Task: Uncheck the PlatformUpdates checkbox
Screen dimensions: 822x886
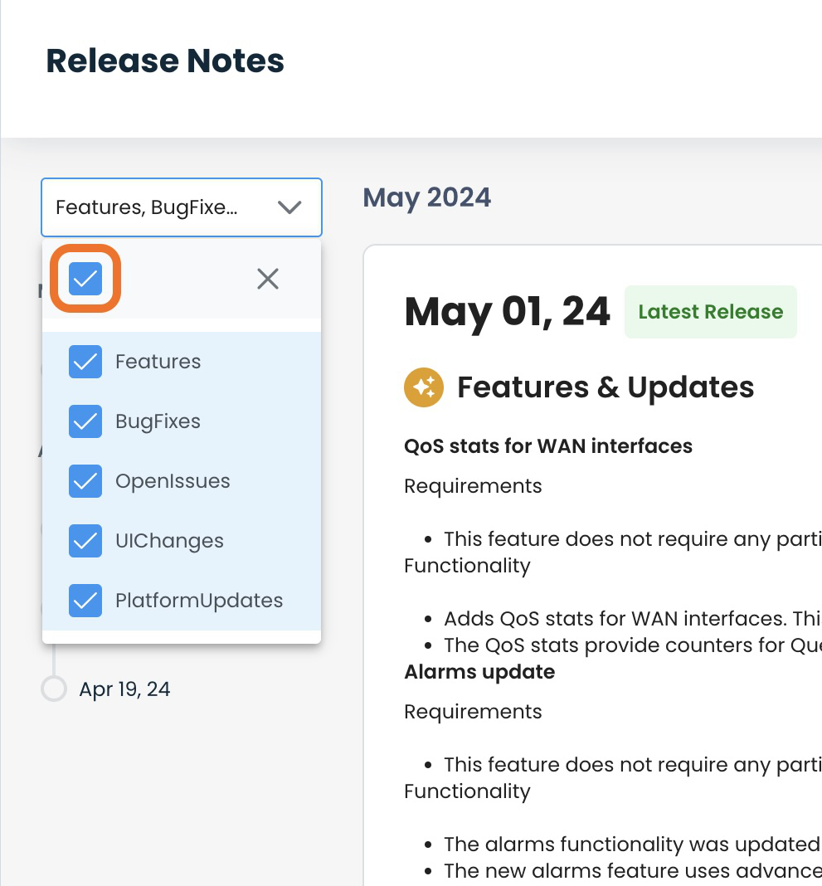Action: [85, 600]
